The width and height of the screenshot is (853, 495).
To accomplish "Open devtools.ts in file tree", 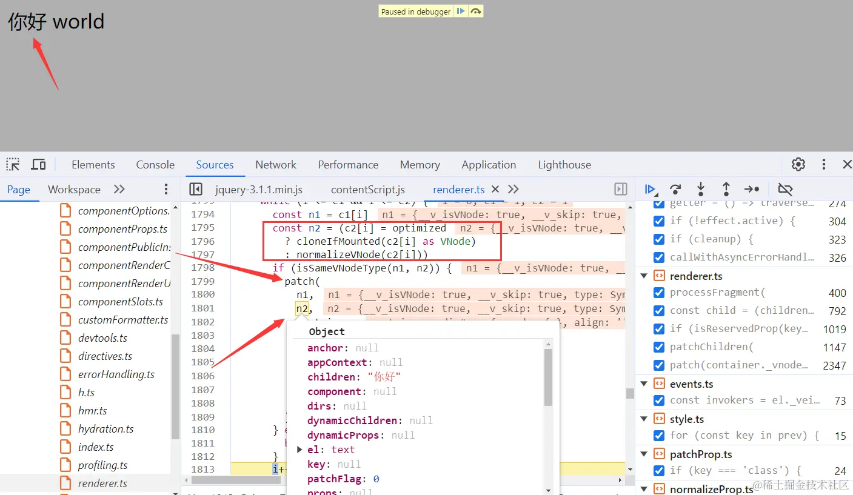I will click(x=102, y=338).
